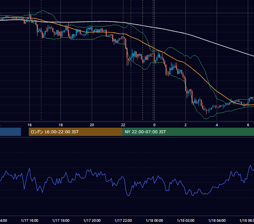Click the 1/18 02:00 time label
The height and width of the screenshot is (224, 254).
[x=186, y=220]
